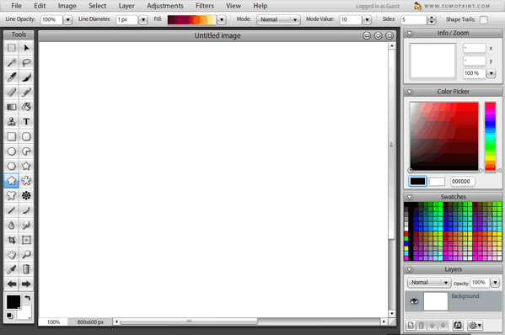Select the Rectangular Select tool
The width and height of the screenshot is (505, 335).
tap(12, 48)
